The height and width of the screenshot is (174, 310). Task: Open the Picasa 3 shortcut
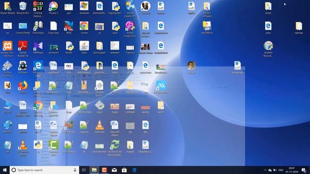click(53, 8)
